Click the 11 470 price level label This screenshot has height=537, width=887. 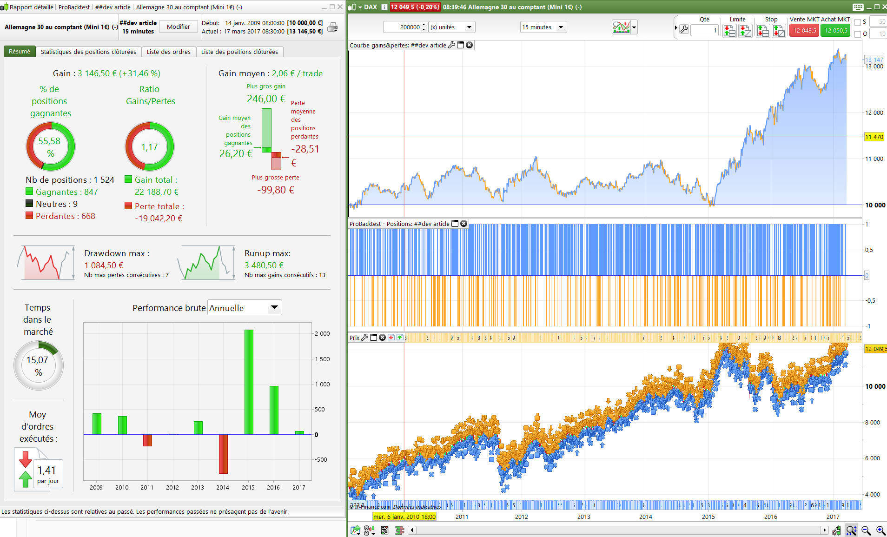pyautogui.click(x=874, y=137)
